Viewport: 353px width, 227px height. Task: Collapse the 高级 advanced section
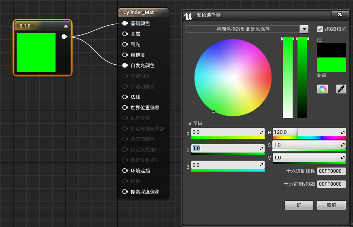click(189, 123)
